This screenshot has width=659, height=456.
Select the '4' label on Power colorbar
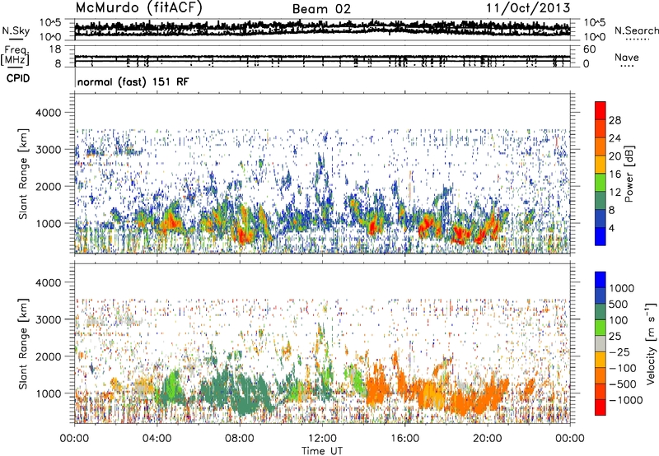coord(611,228)
